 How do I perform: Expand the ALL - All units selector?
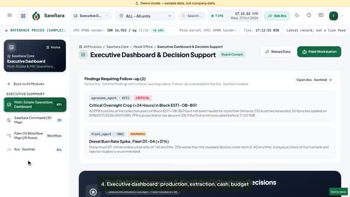pyautogui.click(x=145, y=16)
